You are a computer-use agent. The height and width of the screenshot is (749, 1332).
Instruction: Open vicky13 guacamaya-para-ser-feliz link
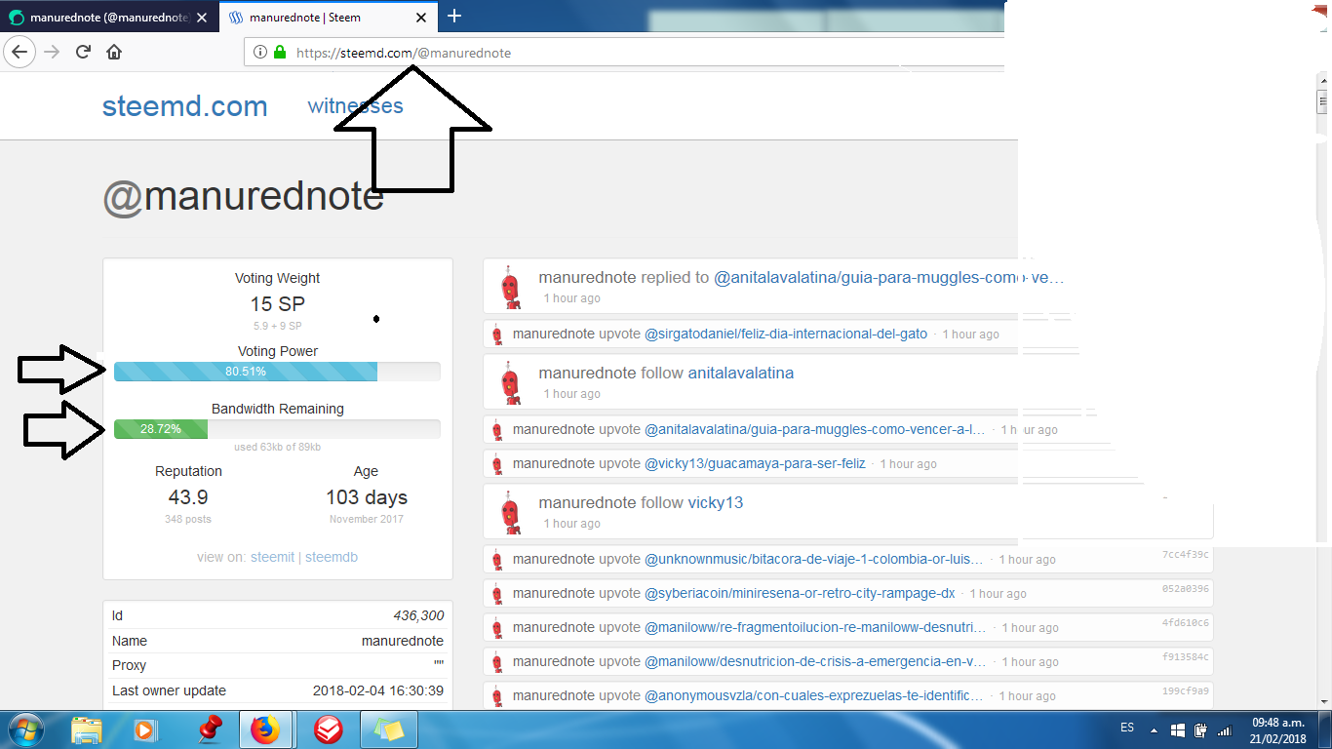point(755,463)
